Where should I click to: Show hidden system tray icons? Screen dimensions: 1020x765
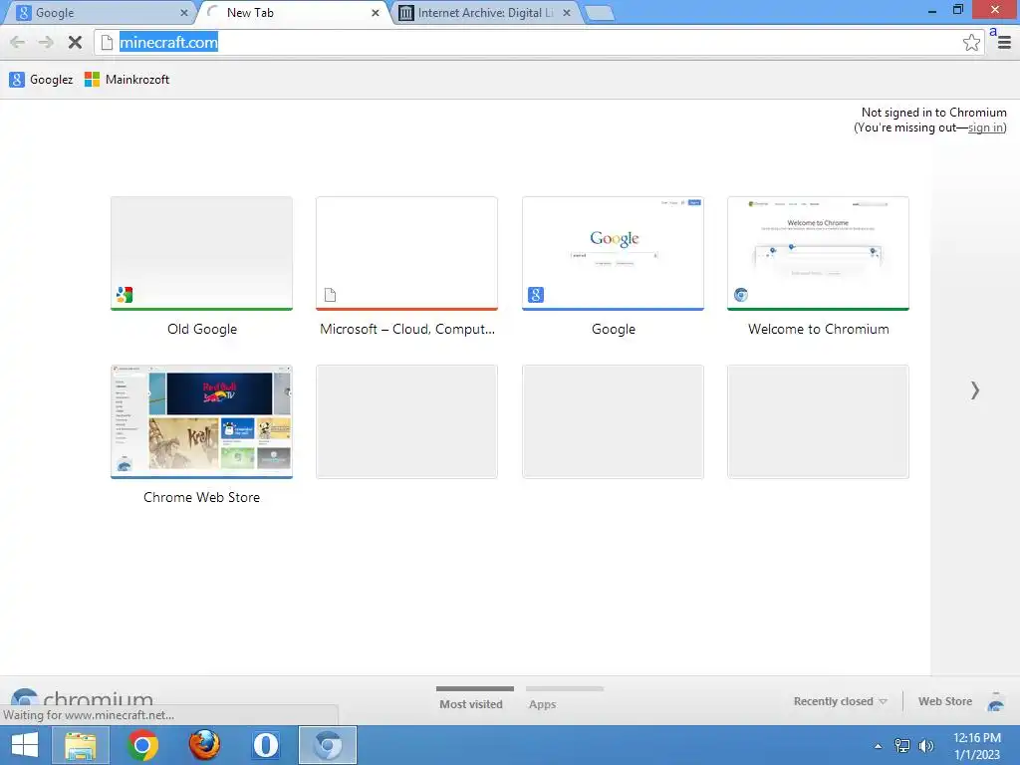(879, 746)
